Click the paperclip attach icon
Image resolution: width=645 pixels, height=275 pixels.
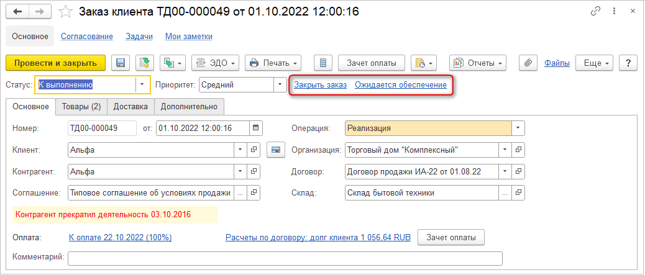[x=528, y=63]
